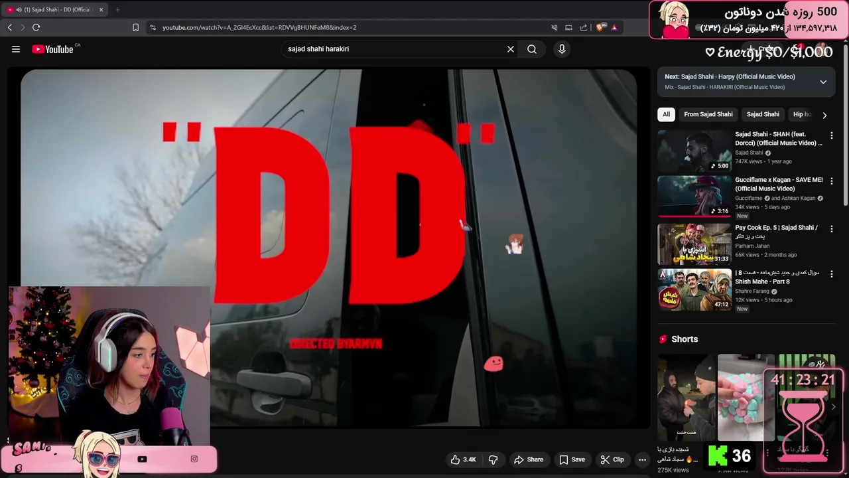
Task: Select the Hip hop chip
Action: 802,114
